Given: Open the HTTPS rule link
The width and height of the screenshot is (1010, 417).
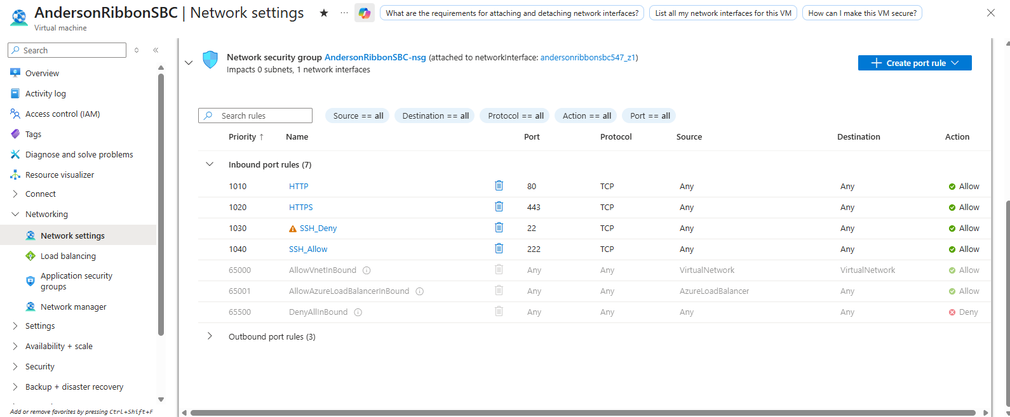Looking at the screenshot, I should pos(300,207).
